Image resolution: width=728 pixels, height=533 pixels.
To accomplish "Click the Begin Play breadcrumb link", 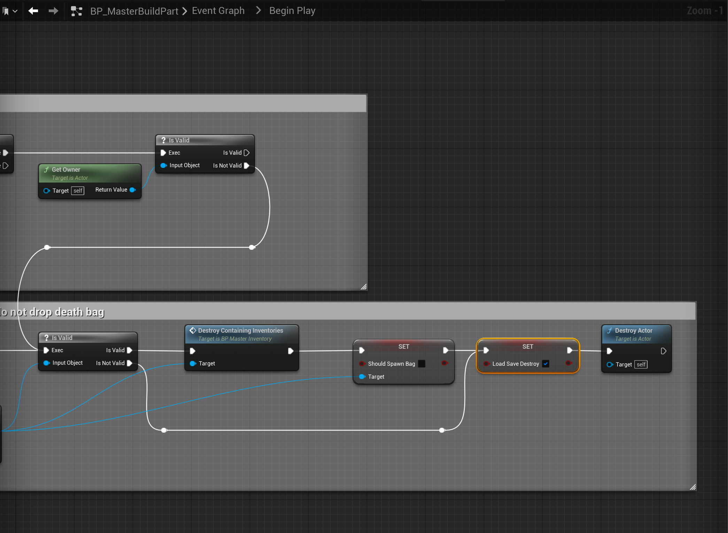I will (292, 11).
